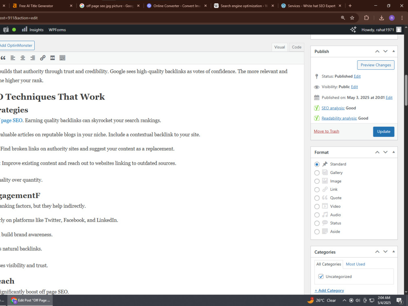Uncheck the Uncategorized category checkbox

321,276
